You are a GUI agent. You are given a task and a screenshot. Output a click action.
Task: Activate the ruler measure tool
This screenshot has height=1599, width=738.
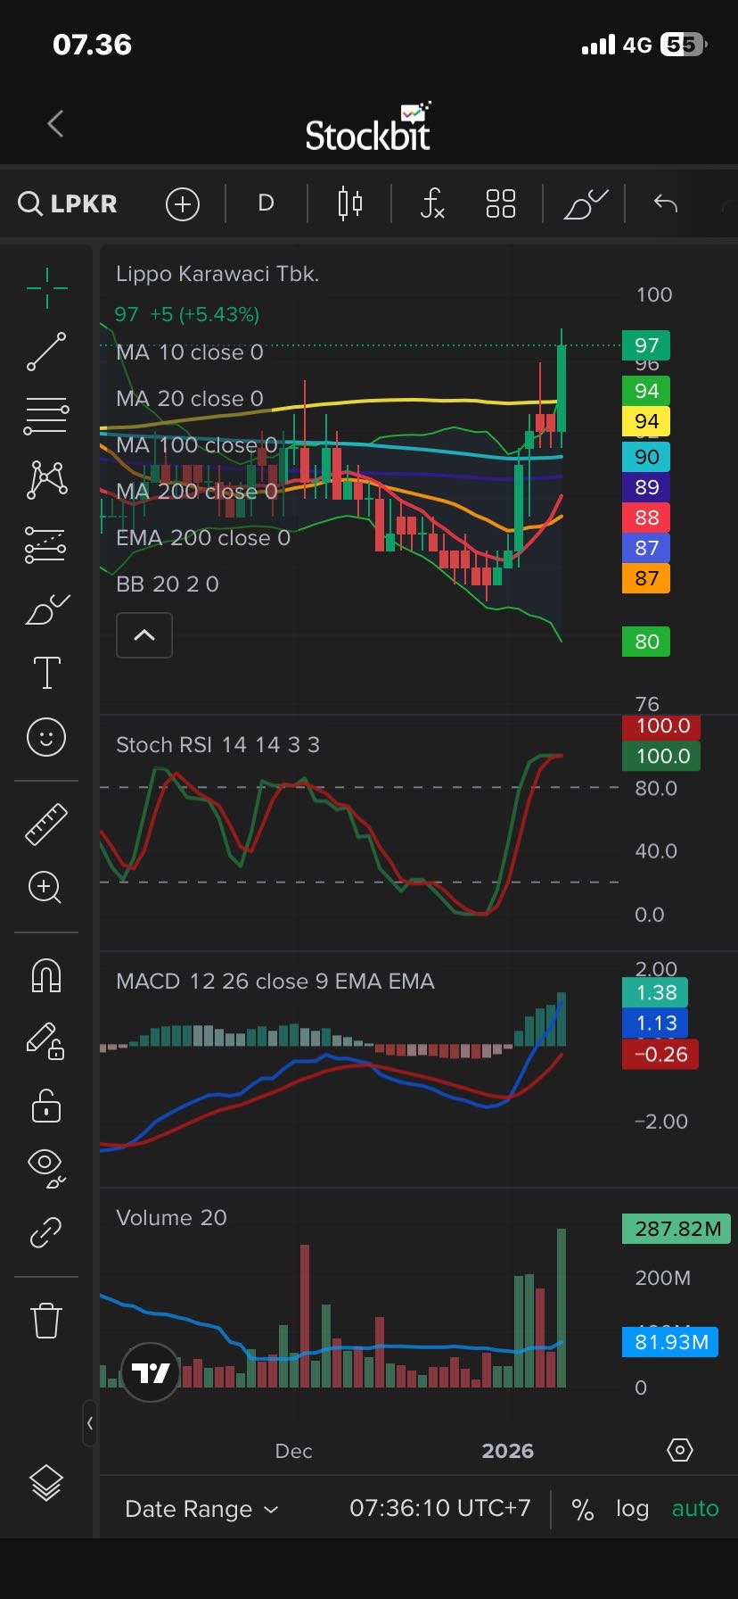[46, 824]
